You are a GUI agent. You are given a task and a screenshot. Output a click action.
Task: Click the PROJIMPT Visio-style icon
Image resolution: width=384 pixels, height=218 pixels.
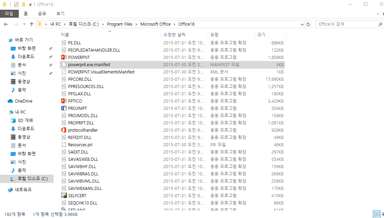pos(64,108)
